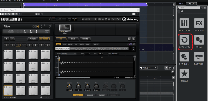Open the VST Instruments media tile
208x101 pixels.
pyautogui.click(x=184, y=23)
